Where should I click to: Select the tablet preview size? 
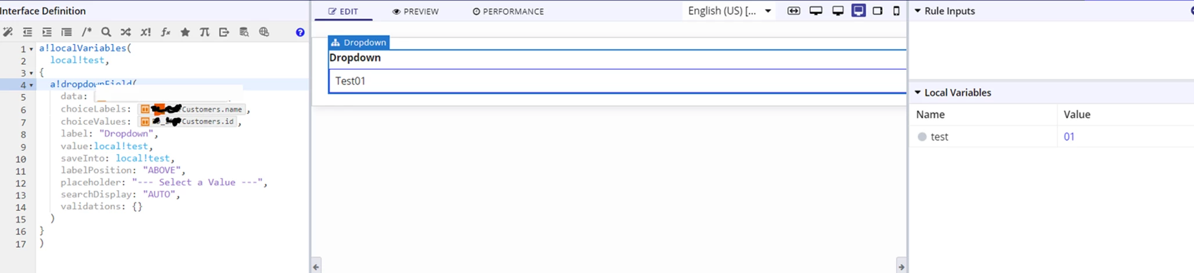pyautogui.click(x=878, y=11)
